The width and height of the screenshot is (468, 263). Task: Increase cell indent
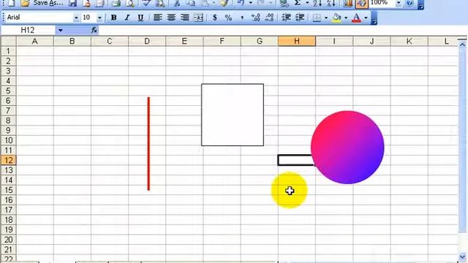click(x=300, y=18)
